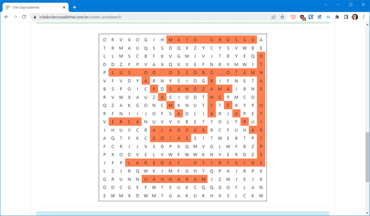The height and width of the screenshot is (216, 370).
Task: Open the Extensions puzzle menu
Action: tap(337, 17)
